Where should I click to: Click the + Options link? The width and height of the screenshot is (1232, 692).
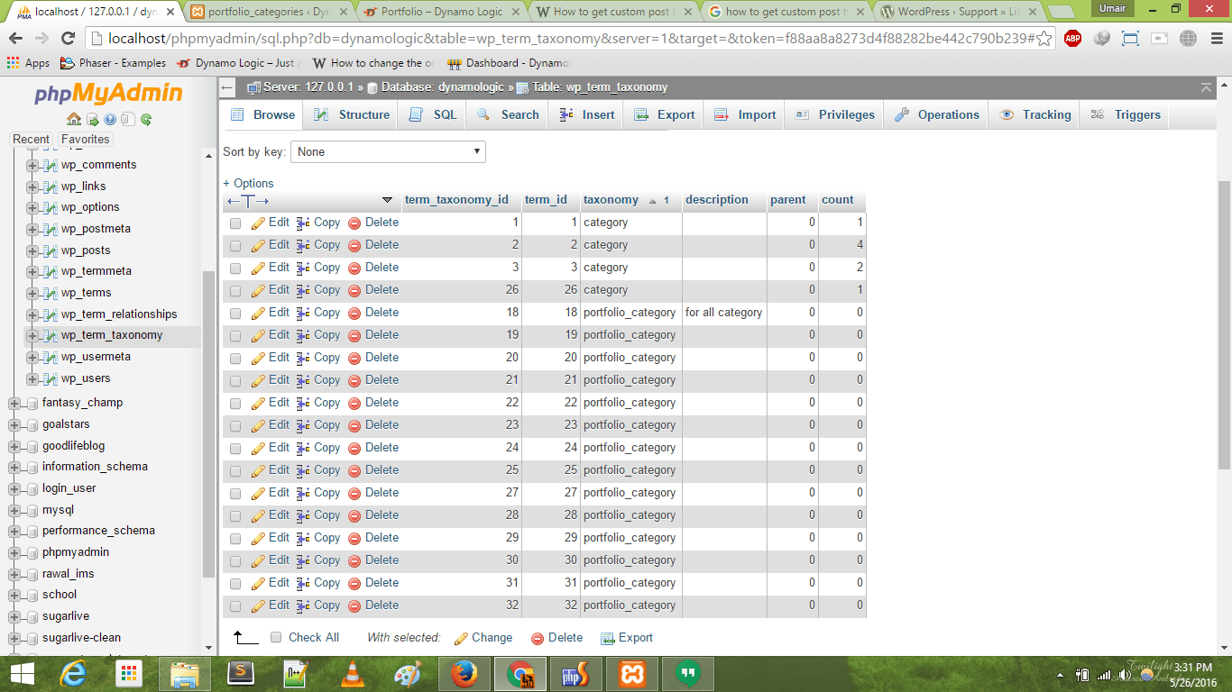pos(248,183)
